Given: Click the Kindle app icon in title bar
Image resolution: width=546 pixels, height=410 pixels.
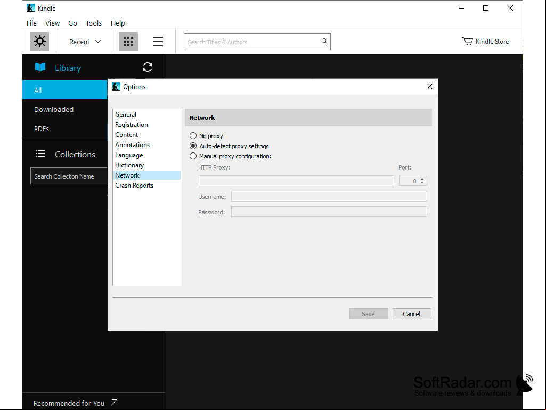Looking at the screenshot, I should click(x=31, y=8).
